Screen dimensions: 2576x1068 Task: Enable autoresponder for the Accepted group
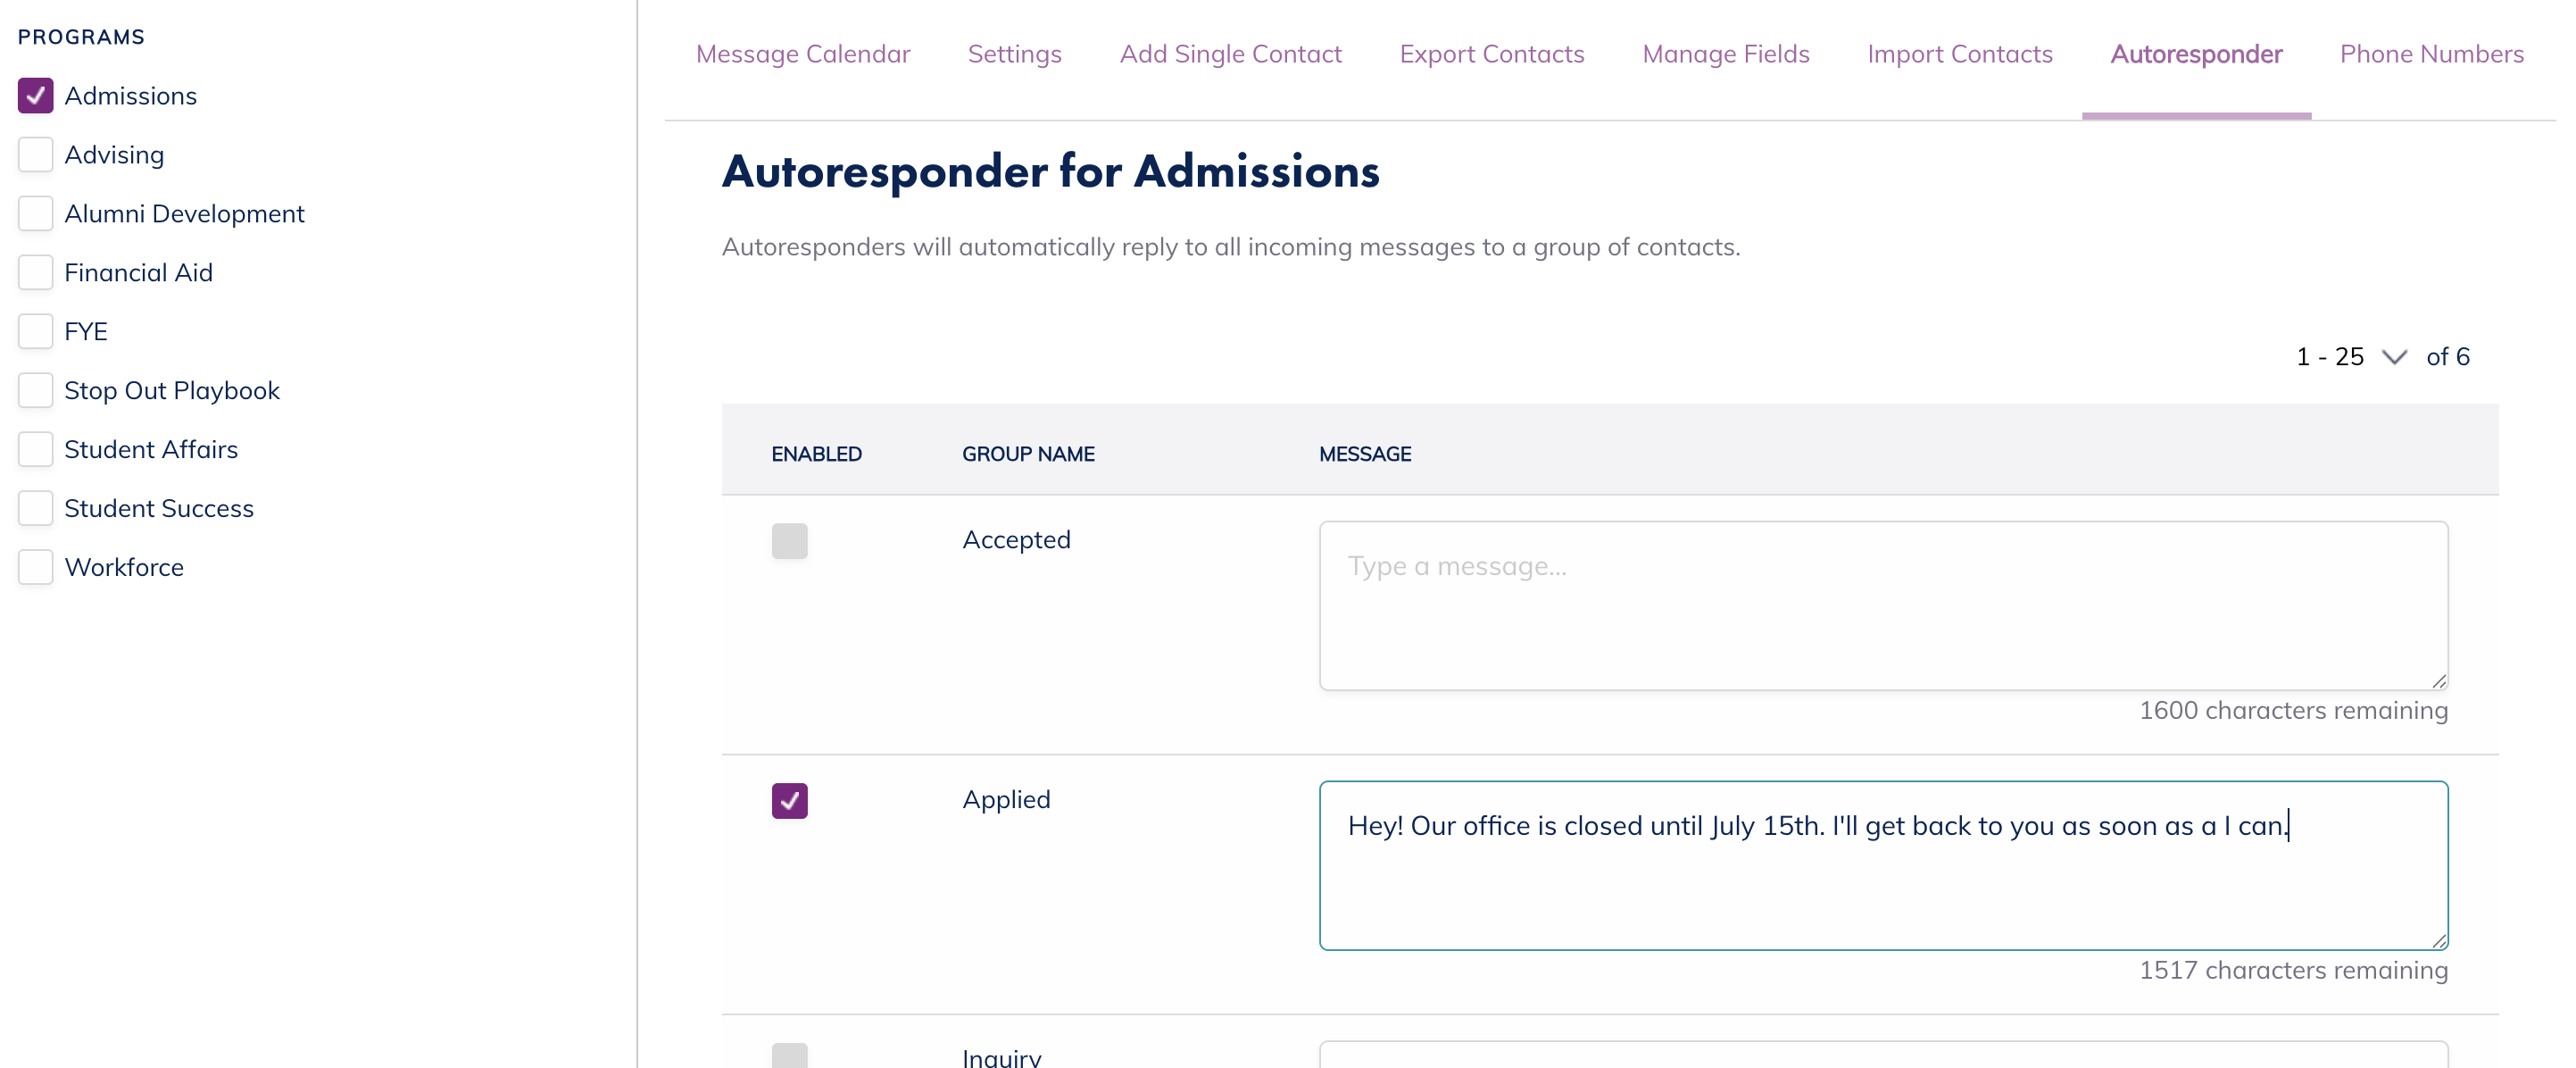coord(789,541)
